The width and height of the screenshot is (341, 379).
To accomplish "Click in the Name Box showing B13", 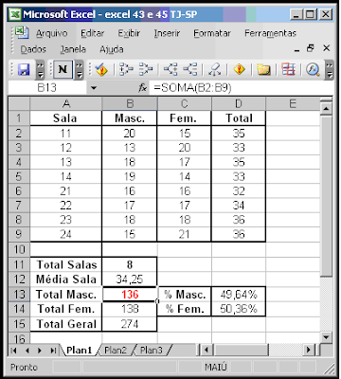I will [47, 87].
